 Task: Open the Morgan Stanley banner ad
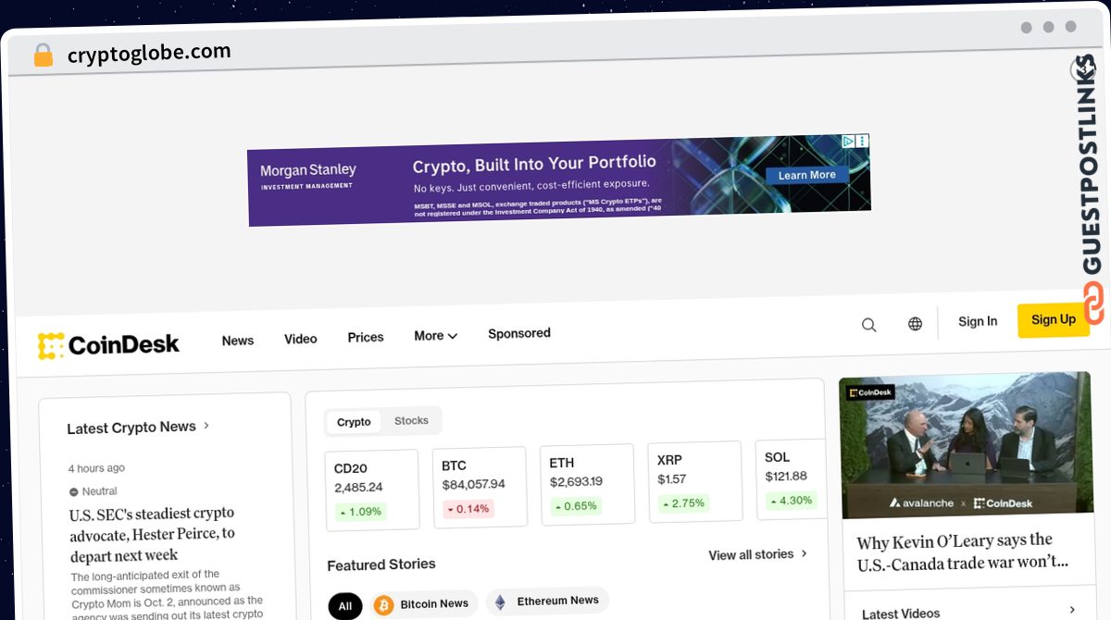click(x=559, y=180)
